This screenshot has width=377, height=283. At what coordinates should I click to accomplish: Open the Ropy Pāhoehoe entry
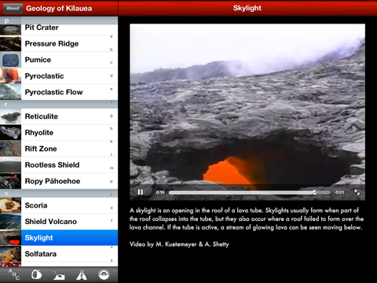click(59, 181)
